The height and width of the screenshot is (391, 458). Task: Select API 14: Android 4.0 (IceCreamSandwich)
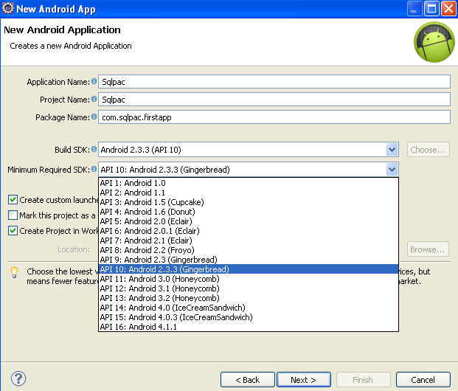pyautogui.click(x=249, y=308)
